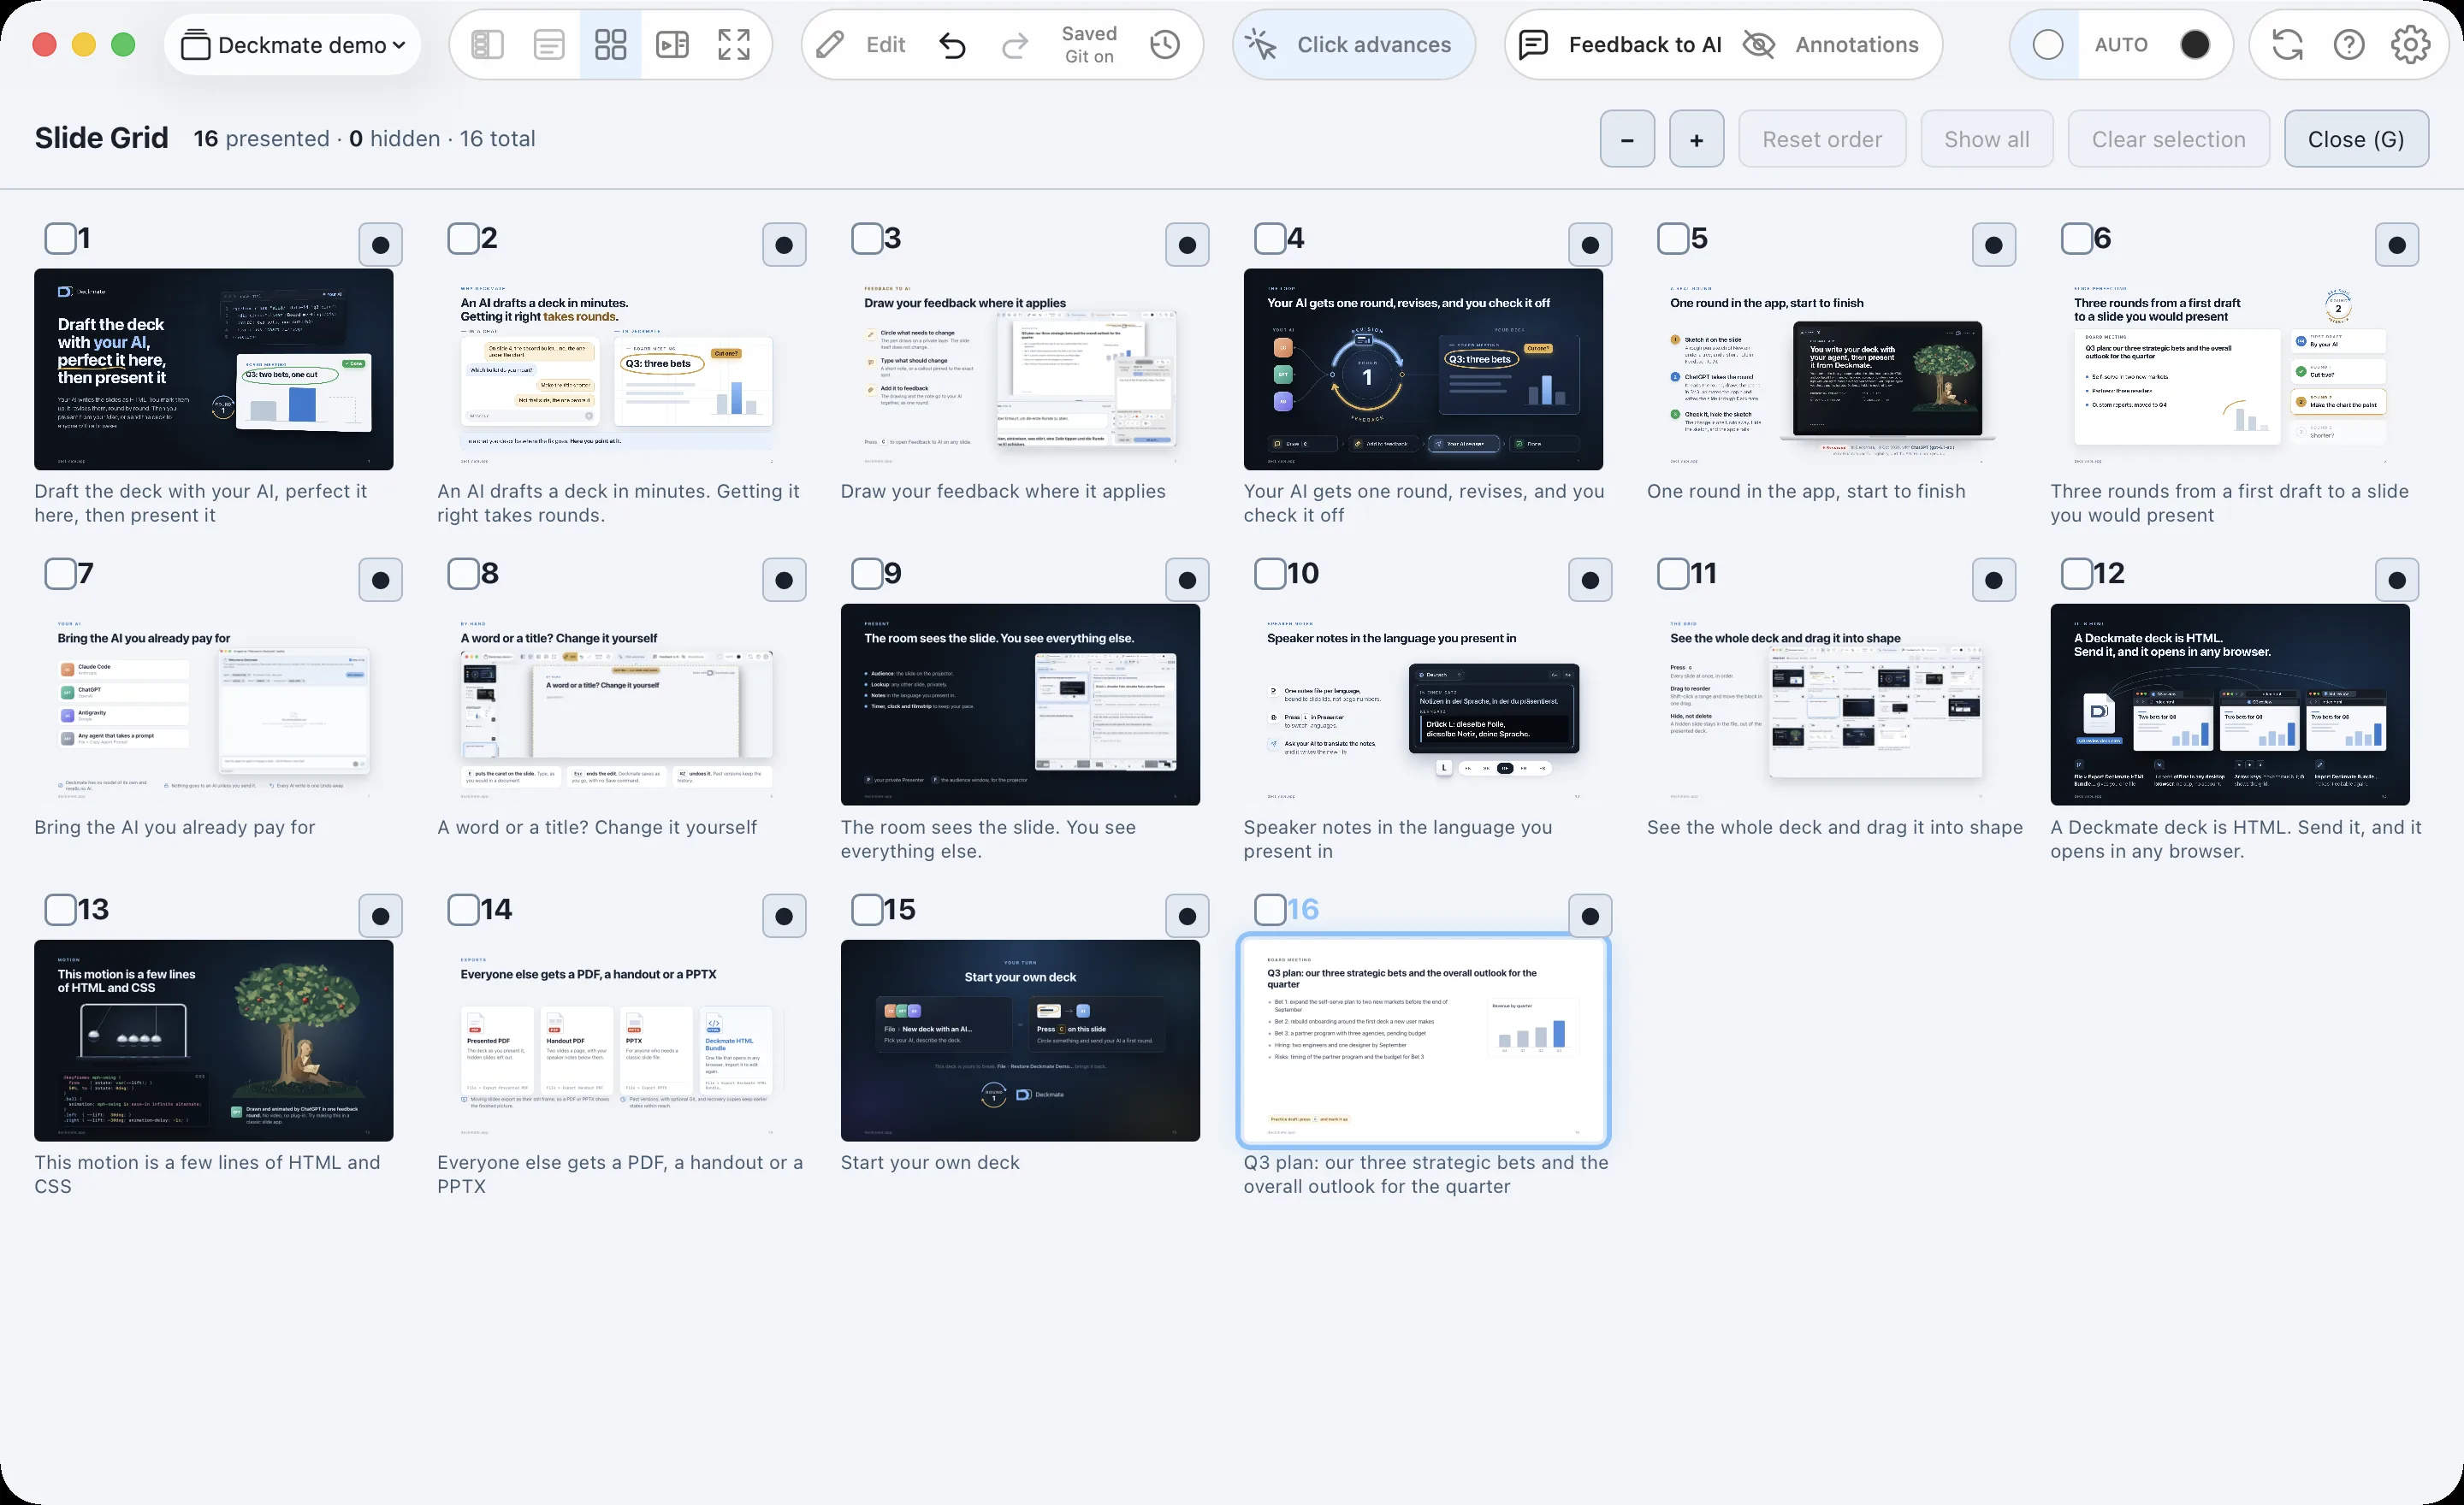Toggle the presented dot on slide 2
This screenshot has height=1505, width=2464.
coord(784,245)
